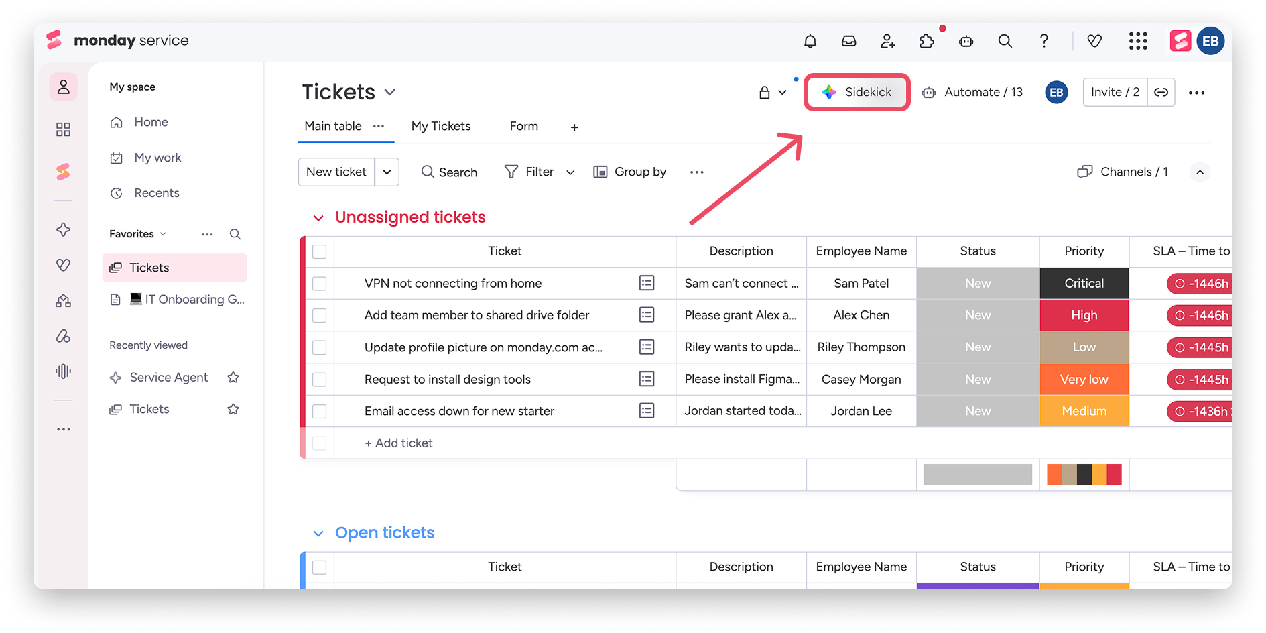
Task: Check the VPN not connecting ticket row
Action: [x=320, y=284]
